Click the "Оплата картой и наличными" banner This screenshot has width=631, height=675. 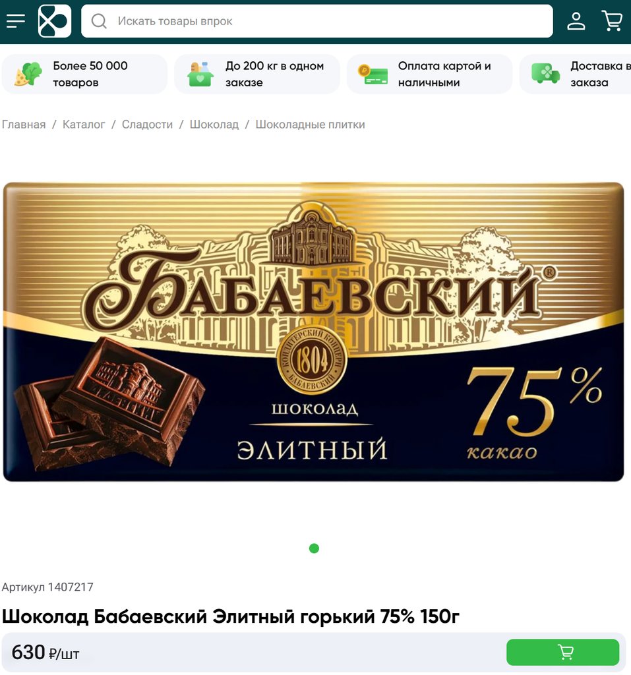[x=429, y=74]
